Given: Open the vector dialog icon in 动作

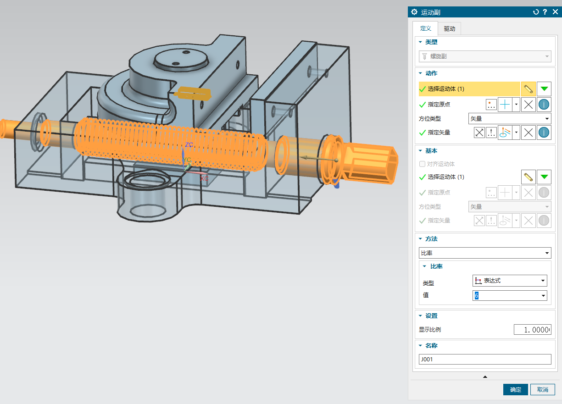Looking at the screenshot, I should [491, 133].
